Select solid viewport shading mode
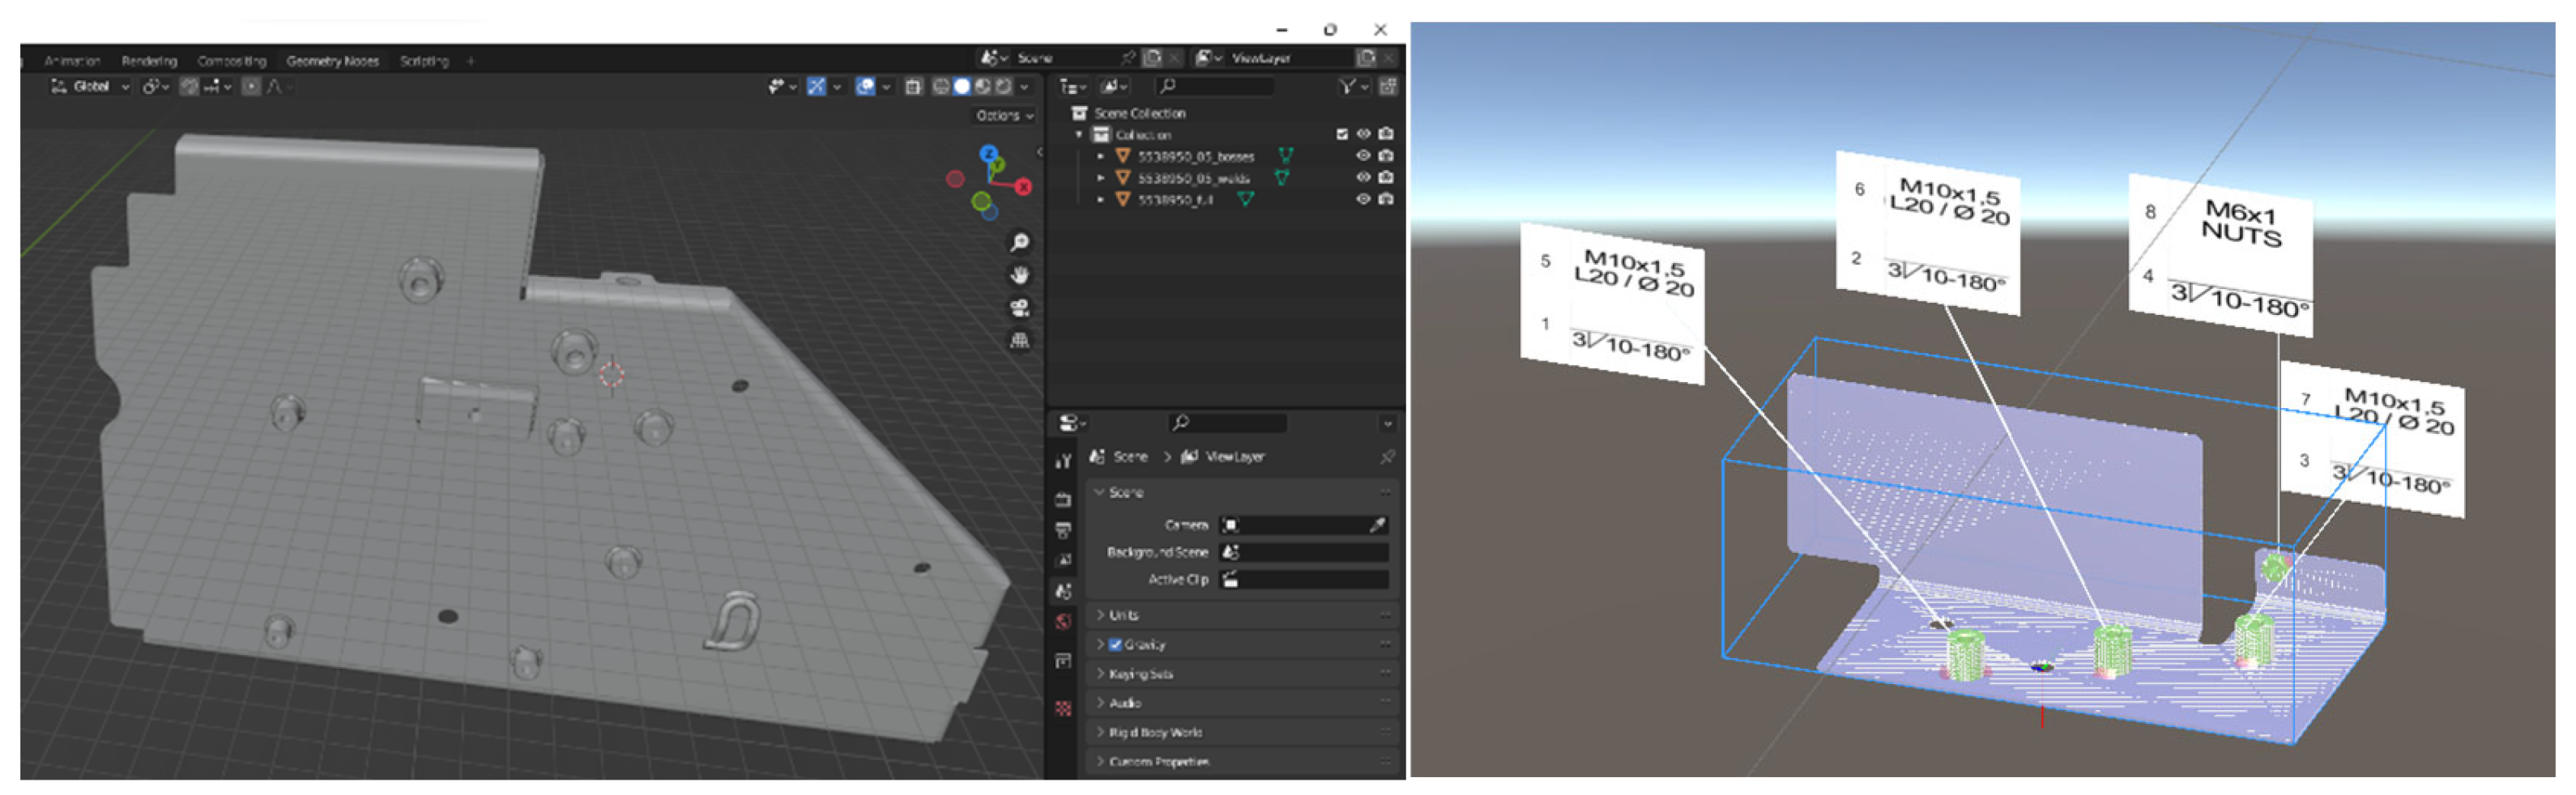This screenshot has height=795, width=2576. point(962,87)
